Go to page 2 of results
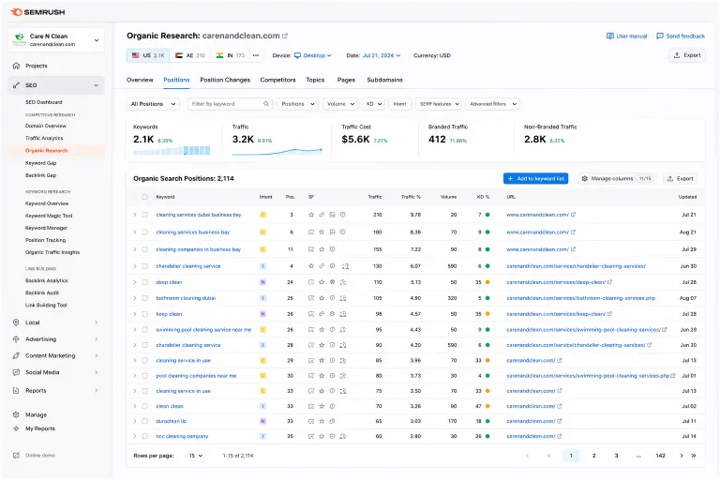720x480 pixels. [x=593, y=456]
